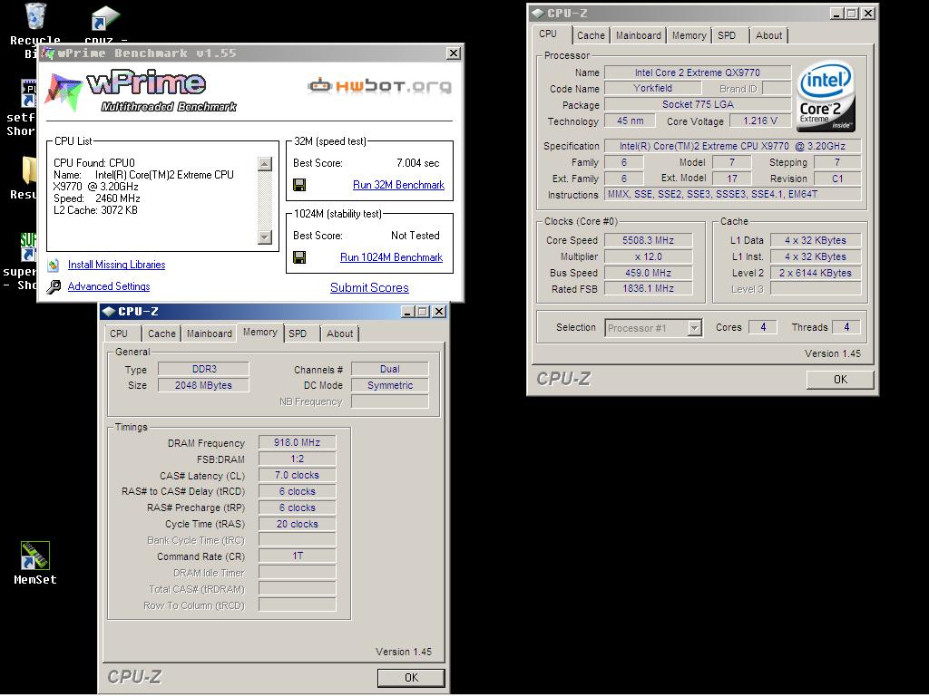
Task: Switch to About tab in the CPU window
Action: click(x=768, y=35)
